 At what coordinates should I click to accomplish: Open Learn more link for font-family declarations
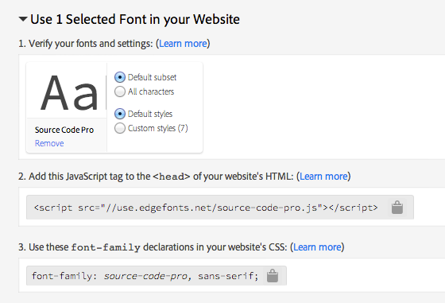coord(317,247)
